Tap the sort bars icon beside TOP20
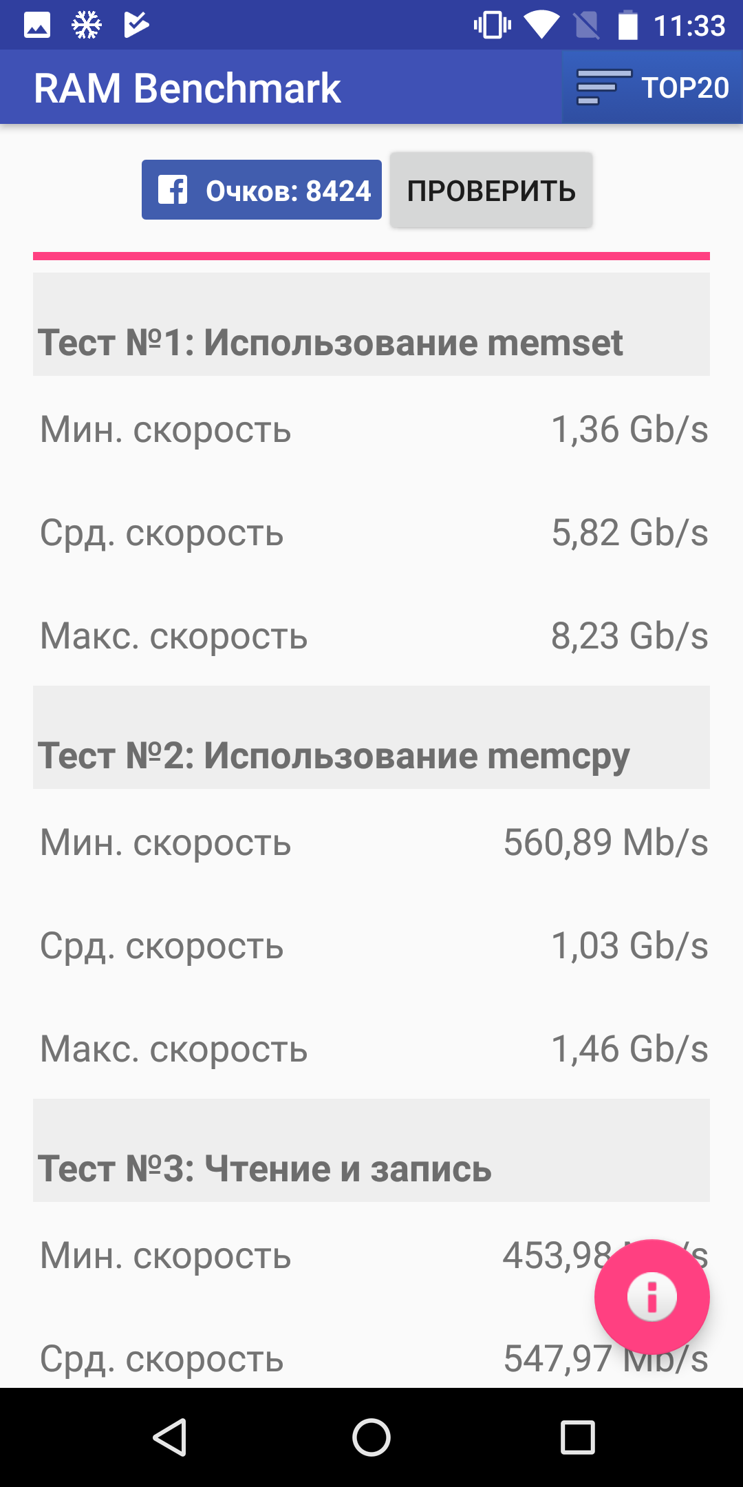The image size is (743, 1487). pos(604,87)
